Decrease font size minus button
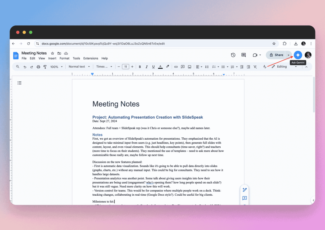Screen dimensions: 325x230 pos(119,67)
